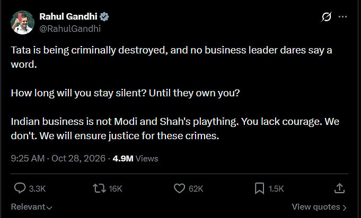
Task: Open the @RahulGandhi handle link
Action: click(x=70, y=29)
